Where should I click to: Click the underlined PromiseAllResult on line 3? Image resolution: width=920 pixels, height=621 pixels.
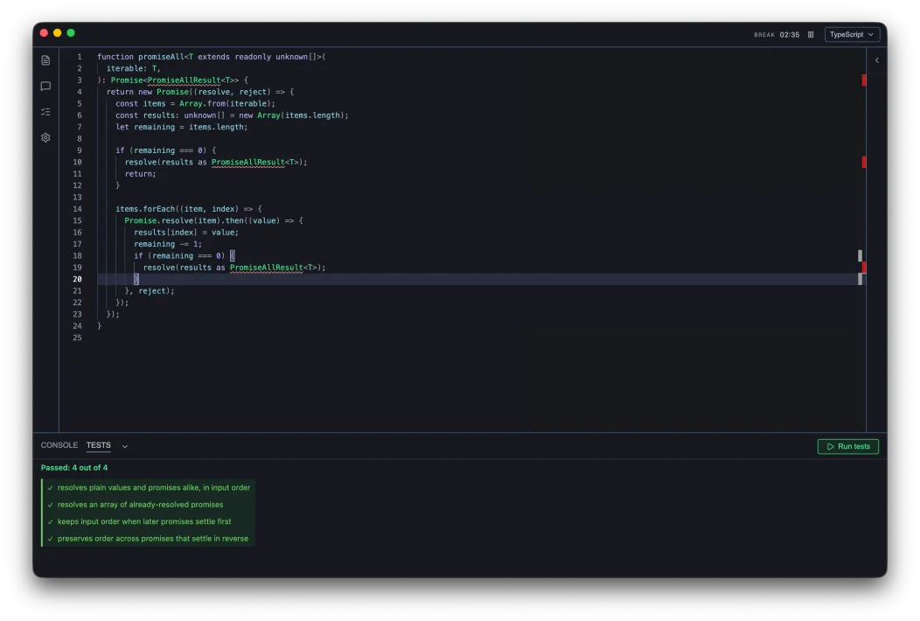click(184, 80)
